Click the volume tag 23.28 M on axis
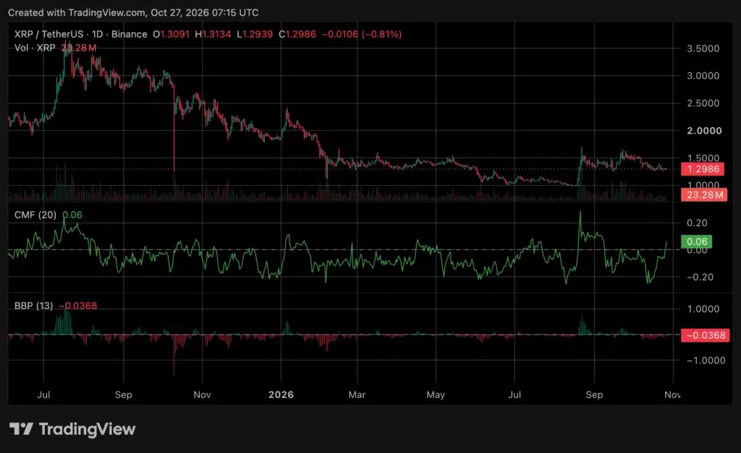The image size is (741, 453). [704, 195]
